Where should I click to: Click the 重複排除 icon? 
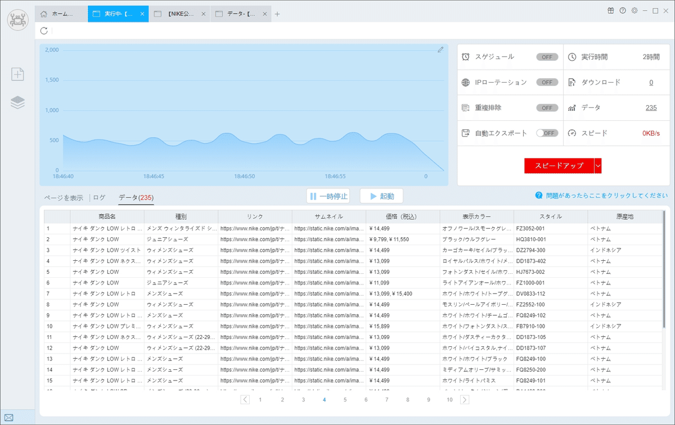(x=466, y=107)
